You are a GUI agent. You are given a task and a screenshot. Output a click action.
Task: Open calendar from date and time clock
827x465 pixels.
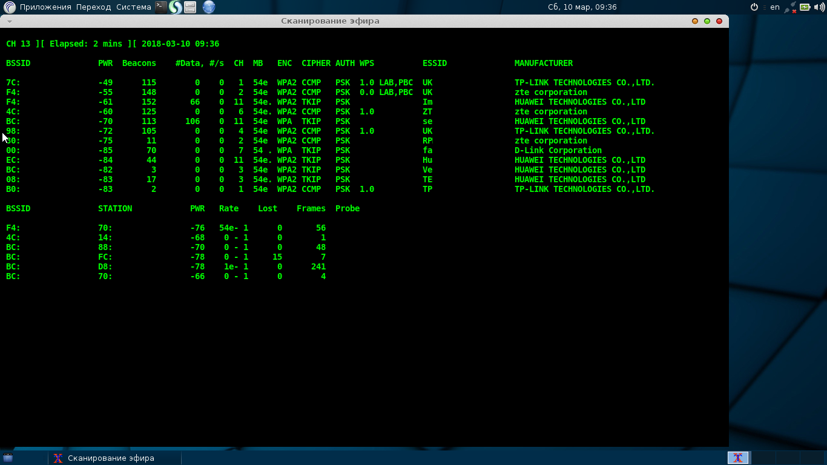point(582,7)
